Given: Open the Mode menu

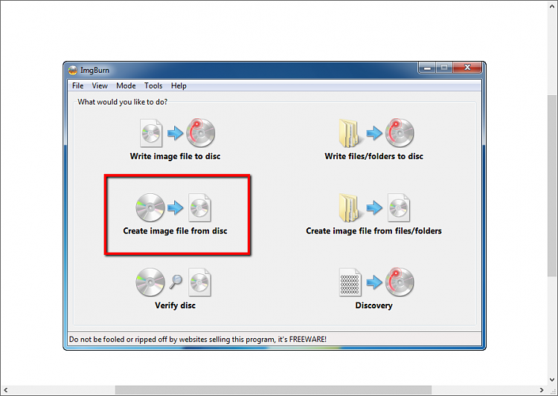Looking at the screenshot, I should click(126, 85).
